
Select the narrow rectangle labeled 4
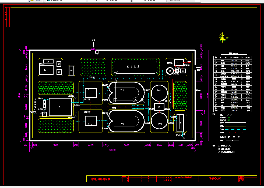coord(44,104)
